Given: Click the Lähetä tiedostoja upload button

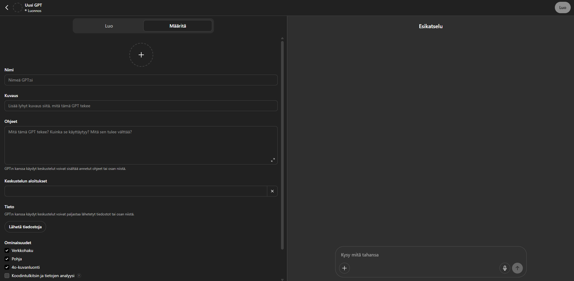Looking at the screenshot, I should coord(25,227).
